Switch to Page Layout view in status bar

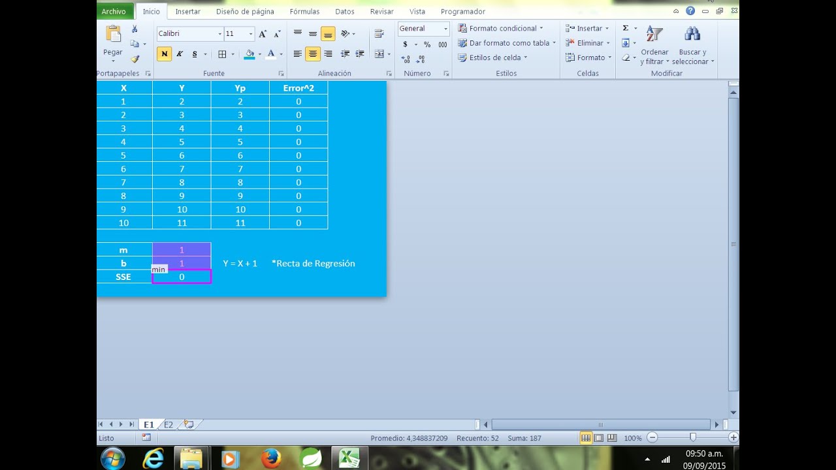click(599, 438)
